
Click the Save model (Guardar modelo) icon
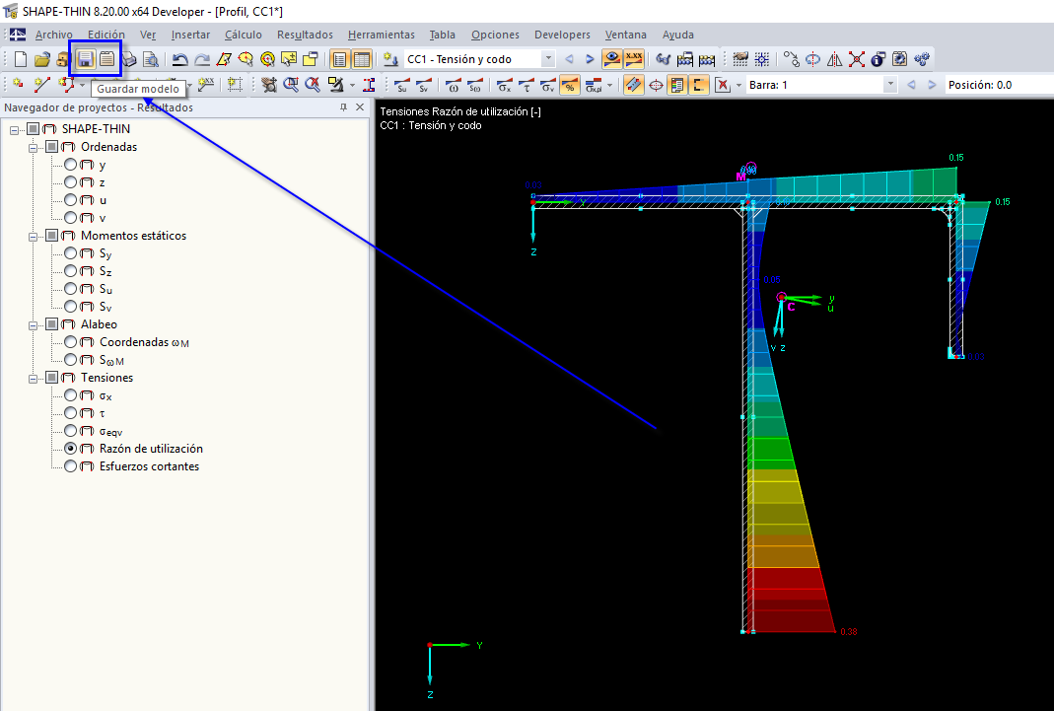point(85,59)
